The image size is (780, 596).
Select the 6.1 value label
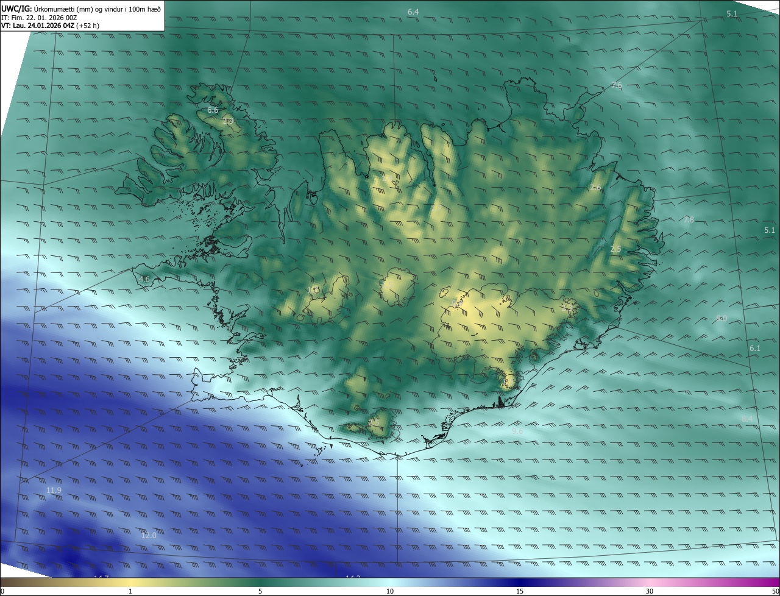755,349
